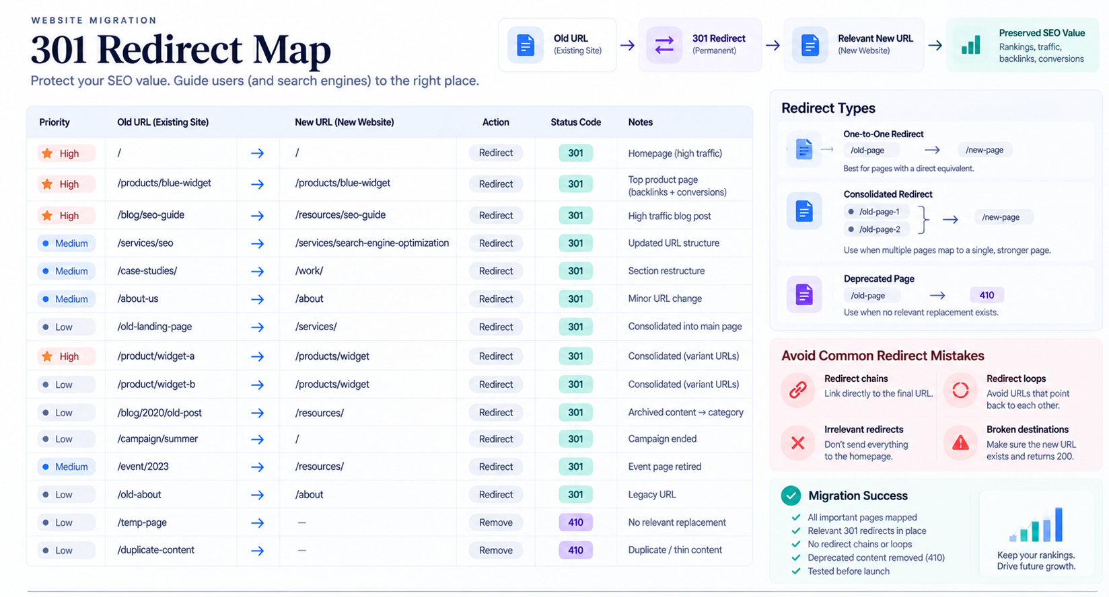
Task: Click the /services/search-engine-optimization new URL cell
Action: pos(372,243)
